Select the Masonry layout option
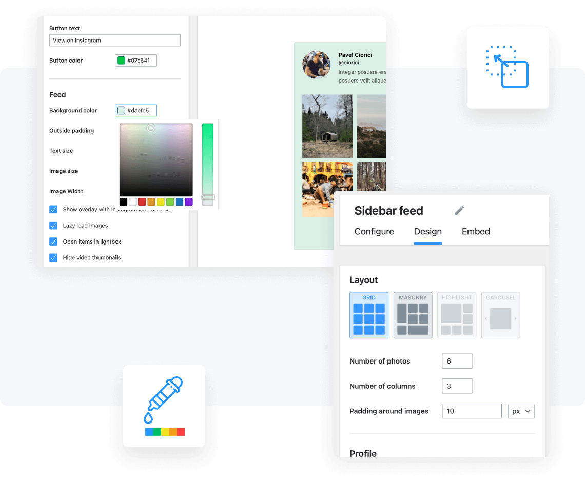Viewport: 585px width, 482px height. pos(413,315)
